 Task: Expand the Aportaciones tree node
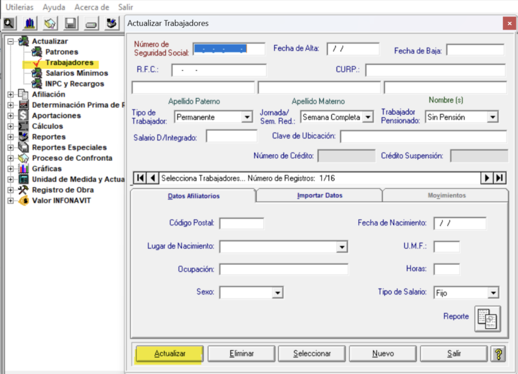tap(11, 116)
